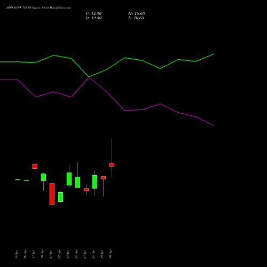Click the green candle for 20 Apr
Viewport: 267px width, 267px height.
pyautogui.click(x=43, y=177)
